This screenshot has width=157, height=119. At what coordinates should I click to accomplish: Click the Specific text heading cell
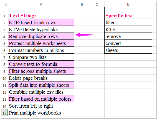point(128,13)
